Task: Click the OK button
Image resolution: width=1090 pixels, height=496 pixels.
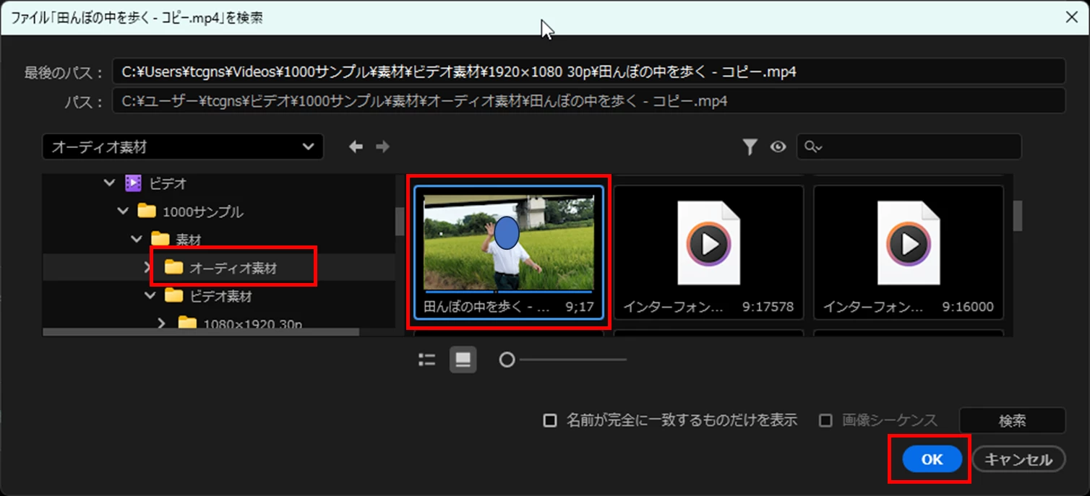Action: (932, 459)
